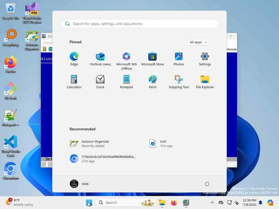Close the background emulator window
This screenshot has width=279, height=209.
[231, 36]
